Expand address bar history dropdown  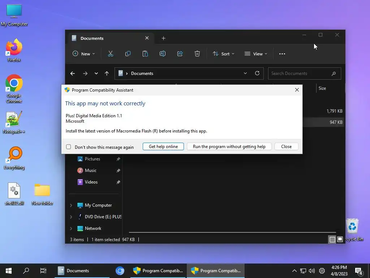(x=245, y=73)
